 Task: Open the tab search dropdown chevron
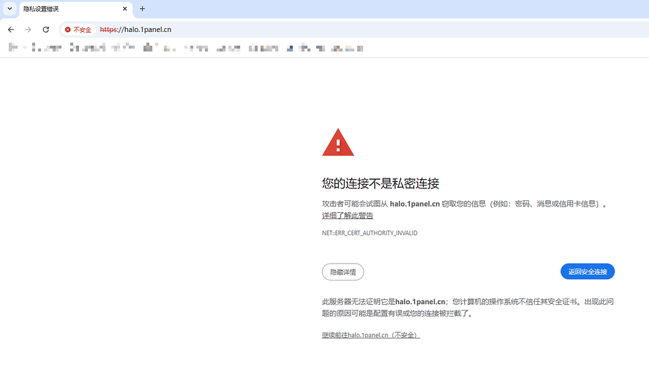pyautogui.click(x=9, y=9)
